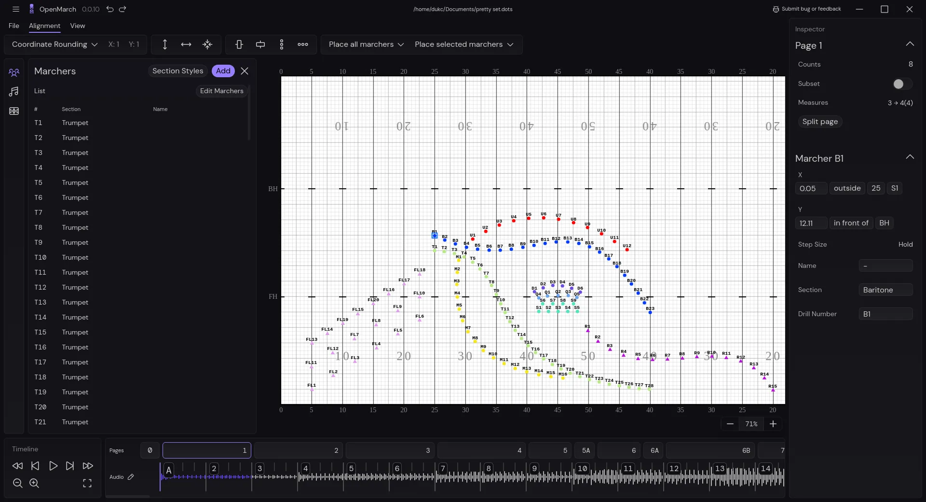Switch to the View menu
Viewport: 926px width, 502px height.
click(x=78, y=26)
